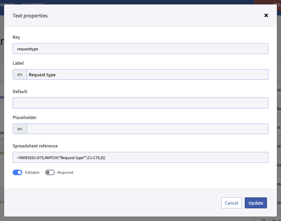Close the Text properties dialog

coord(266,15)
